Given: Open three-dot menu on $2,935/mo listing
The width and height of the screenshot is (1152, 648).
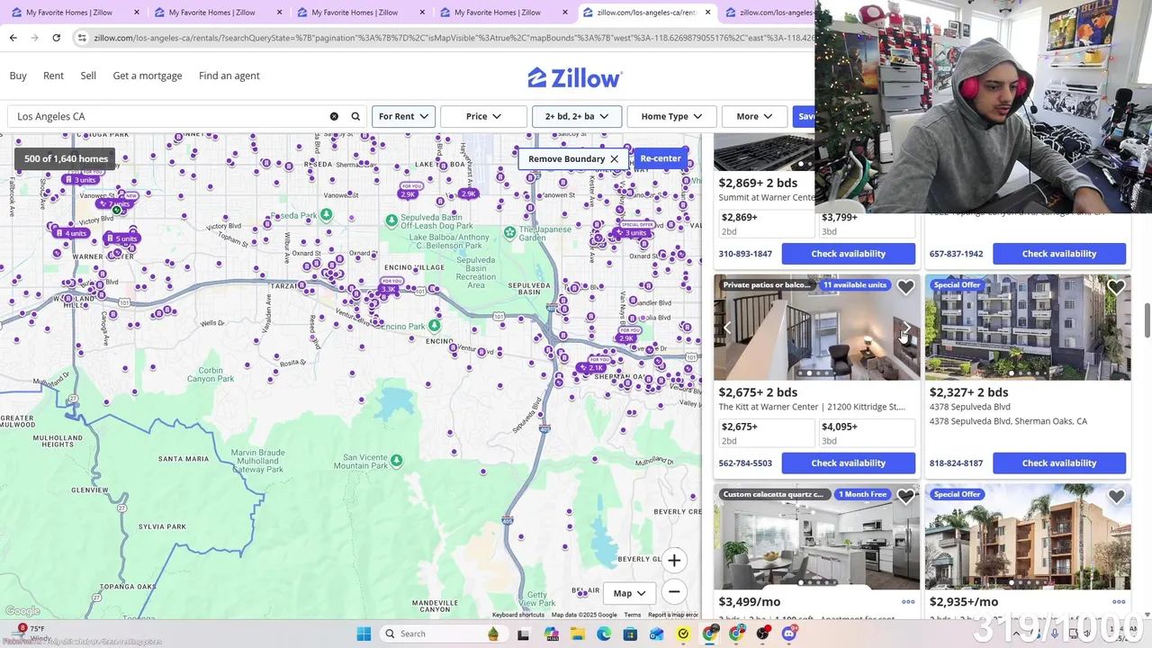Looking at the screenshot, I should [1119, 602].
